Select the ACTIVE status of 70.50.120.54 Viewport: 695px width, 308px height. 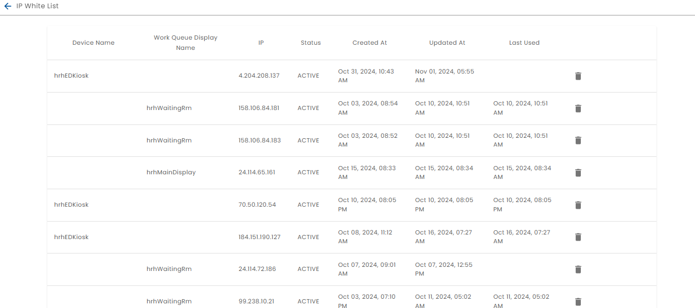[x=308, y=205]
